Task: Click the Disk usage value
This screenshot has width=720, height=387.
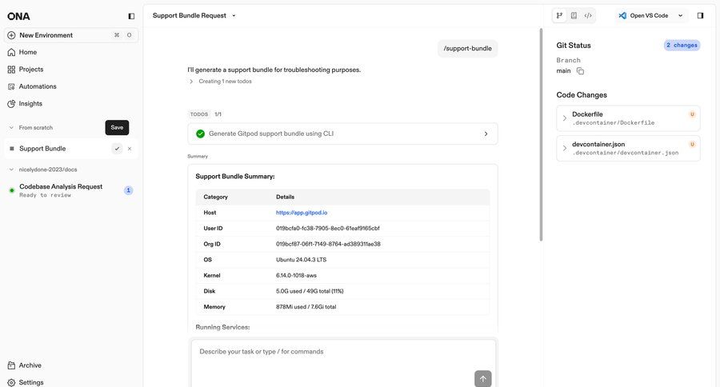Action: tap(310, 291)
